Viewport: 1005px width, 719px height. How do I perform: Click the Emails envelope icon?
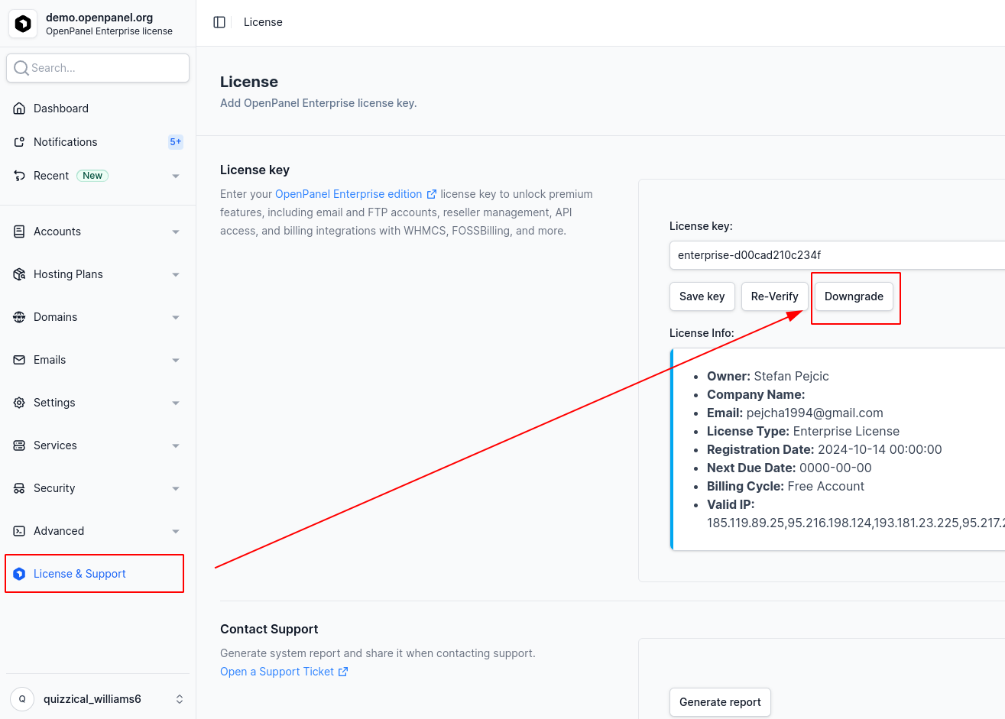(x=19, y=360)
